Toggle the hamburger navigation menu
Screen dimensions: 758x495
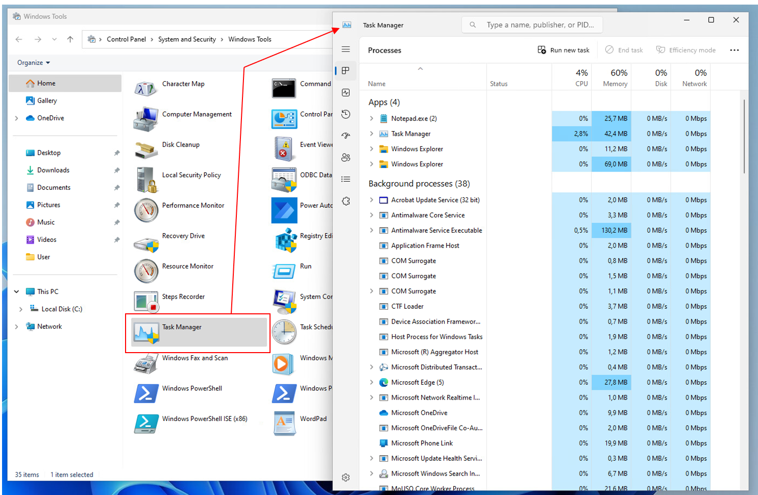(346, 49)
